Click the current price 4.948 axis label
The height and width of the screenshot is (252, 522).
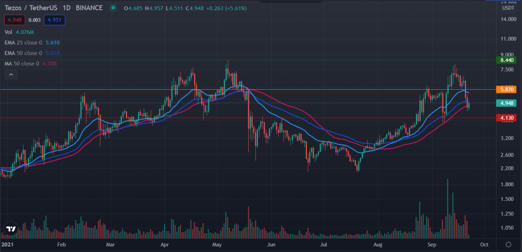tap(506, 103)
